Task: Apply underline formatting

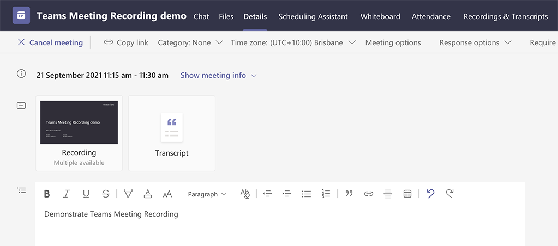Action: point(86,194)
